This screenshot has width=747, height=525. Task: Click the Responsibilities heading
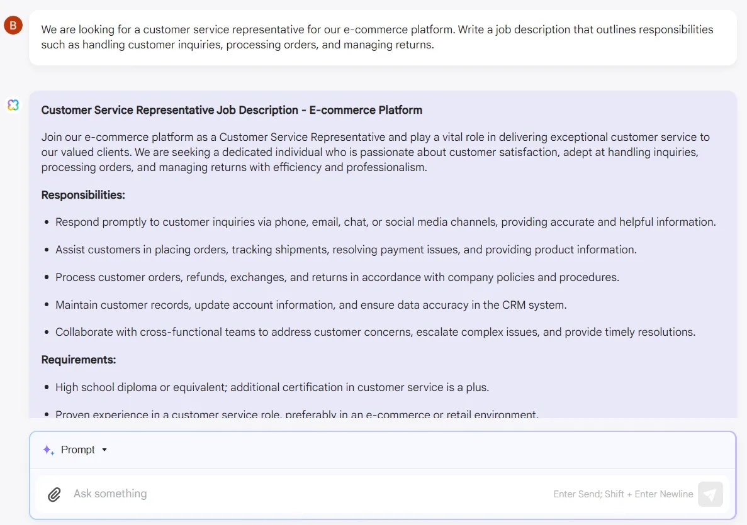pyautogui.click(x=83, y=195)
